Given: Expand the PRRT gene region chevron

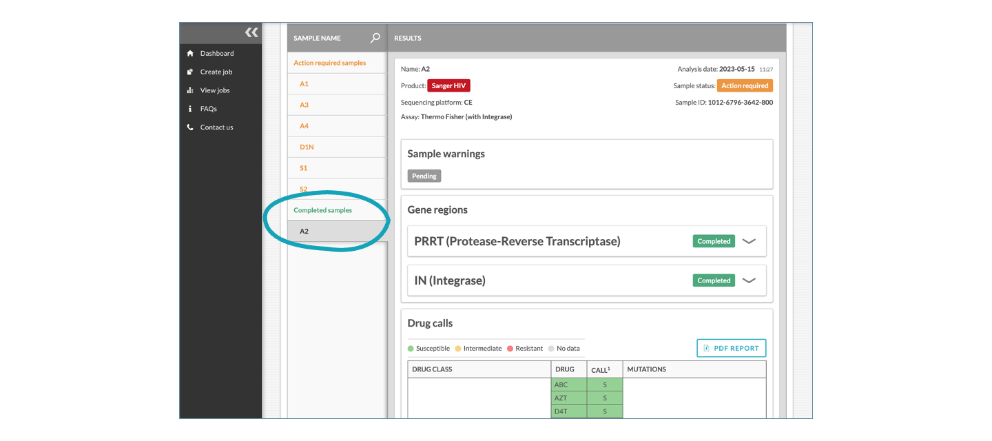Looking at the screenshot, I should (x=750, y=241).
